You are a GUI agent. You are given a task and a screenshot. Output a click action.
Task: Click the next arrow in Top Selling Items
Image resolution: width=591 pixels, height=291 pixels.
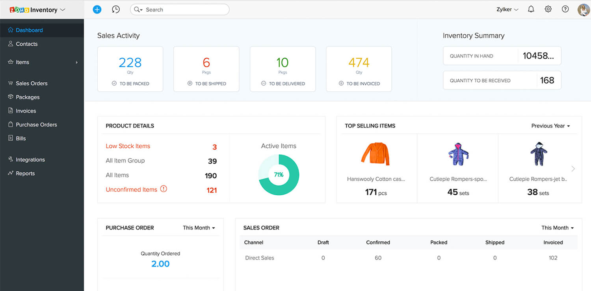point(573,169)
